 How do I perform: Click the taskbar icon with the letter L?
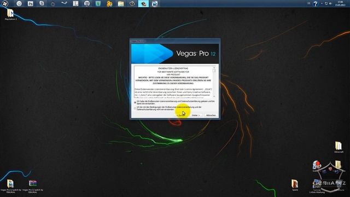click(75, 3)
